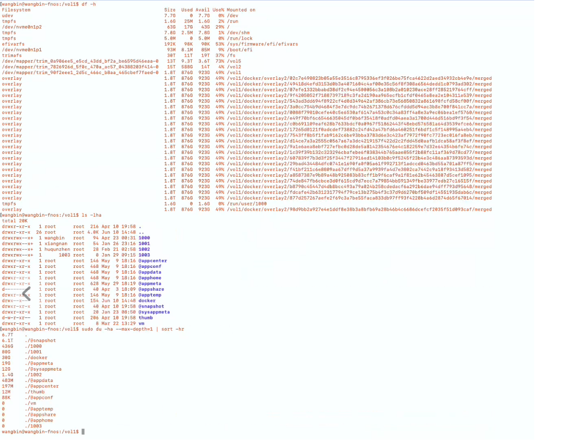
Task: Click the gray left chevron arrow overlay
Action: click(x=27, y=293)
